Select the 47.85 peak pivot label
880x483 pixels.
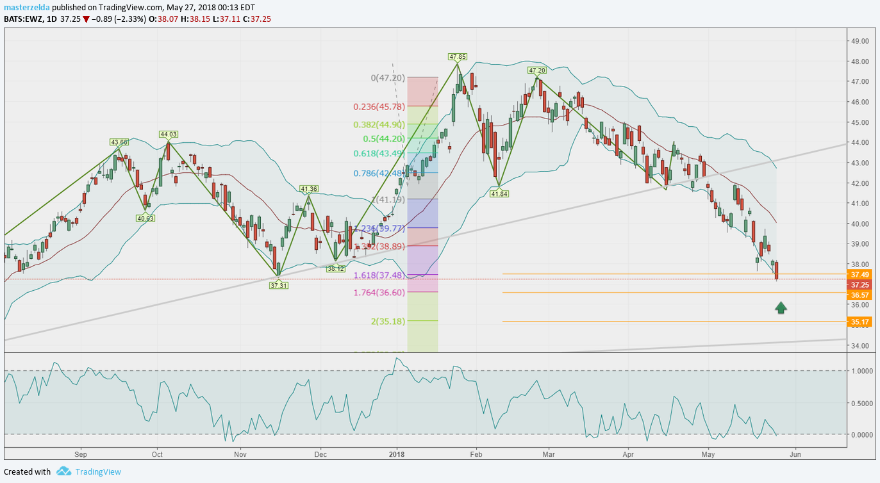pyautogui.click(x=457, y=56)
